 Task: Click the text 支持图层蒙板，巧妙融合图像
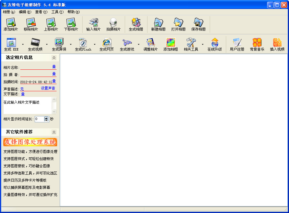(x=27, y=166)
